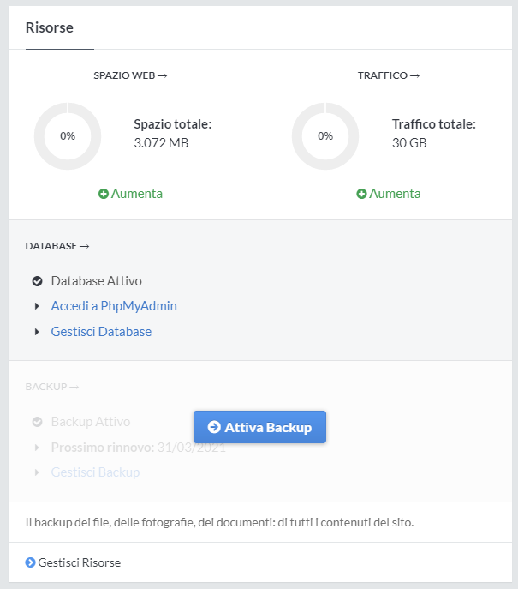Click the triangle bullet before Gestisci Database
This screenshot has width=518, height=589.
point(38,332)
